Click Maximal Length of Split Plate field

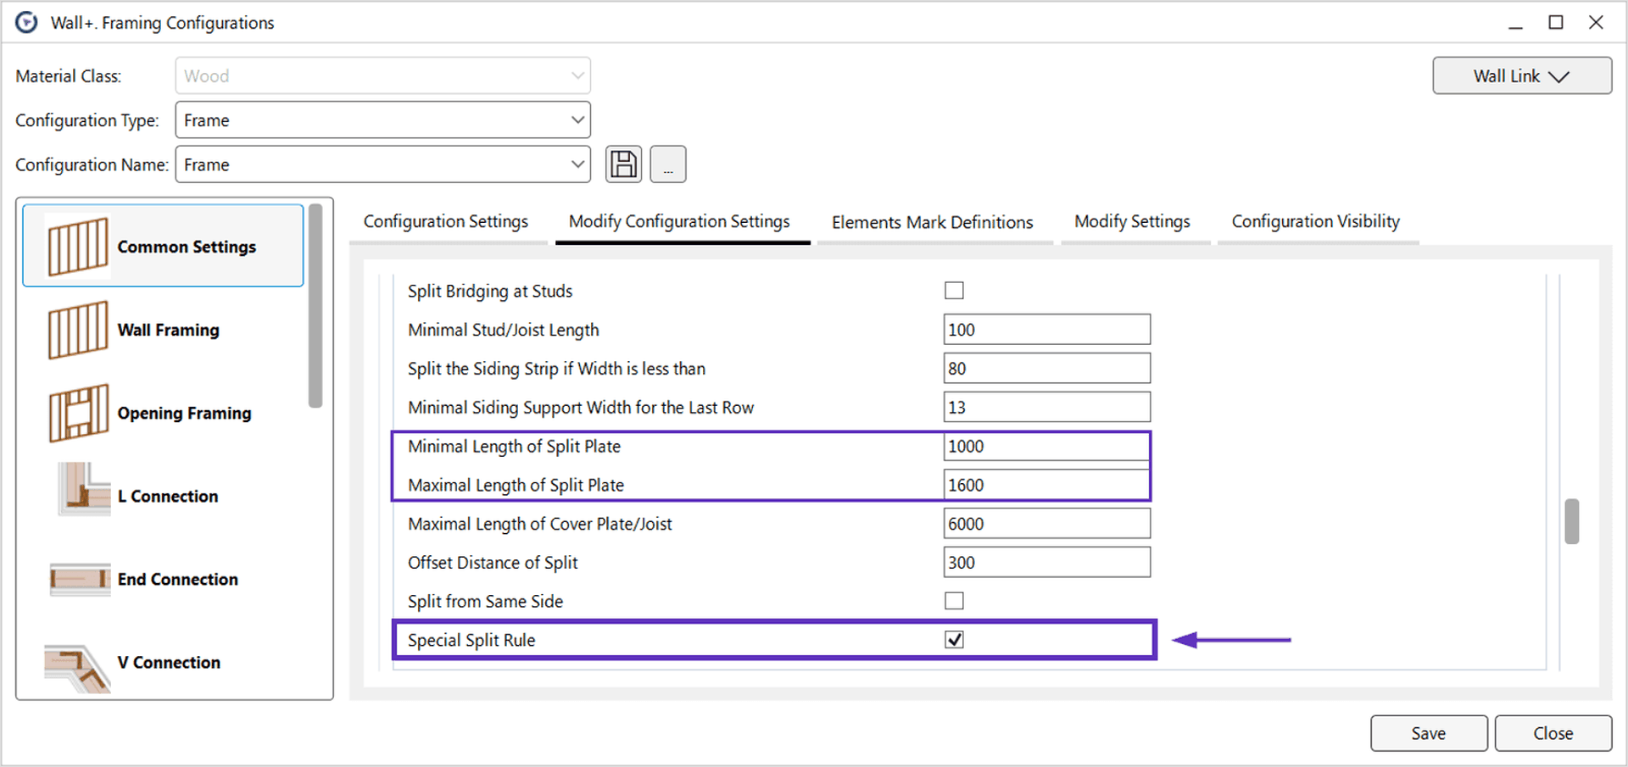pos(1046,485)
